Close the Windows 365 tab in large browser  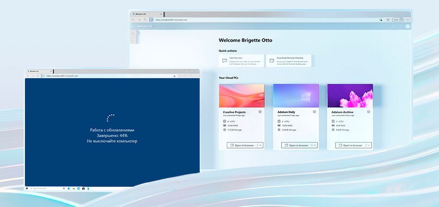coord(161,14)
